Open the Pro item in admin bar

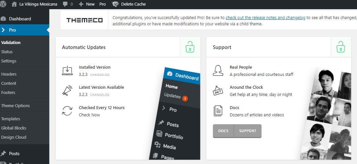click(103, 4)
